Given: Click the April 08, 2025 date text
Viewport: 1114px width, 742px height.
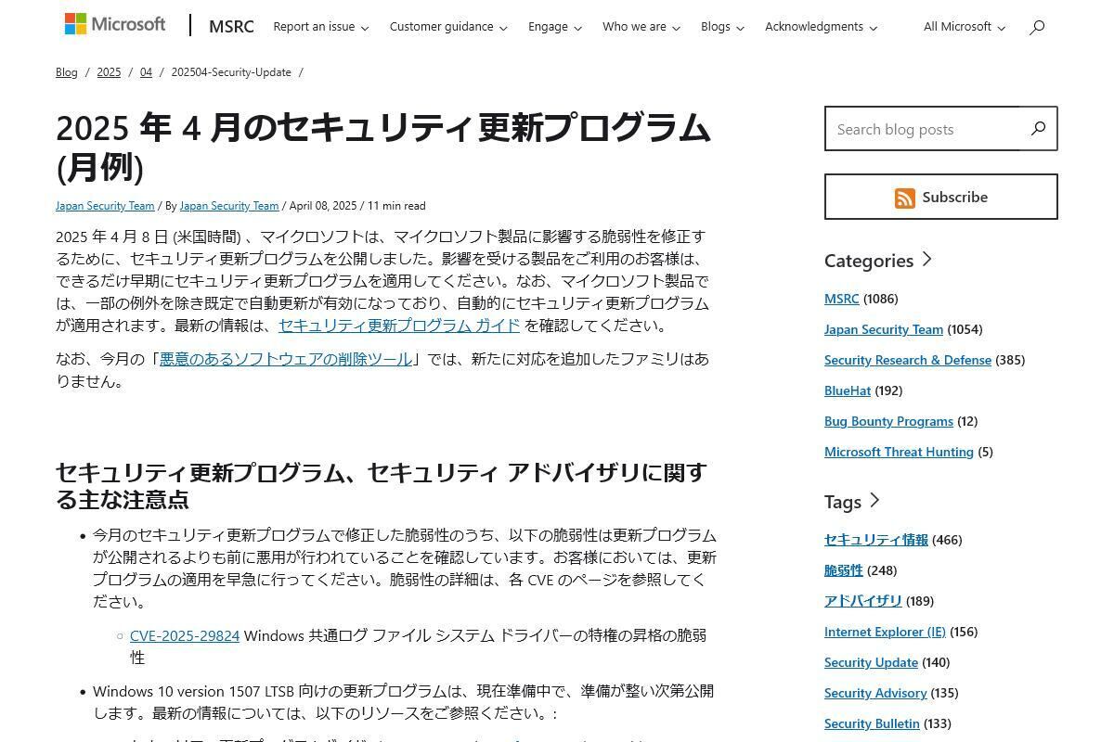Looking at the screenshot, I should click(x=323, y=206).
